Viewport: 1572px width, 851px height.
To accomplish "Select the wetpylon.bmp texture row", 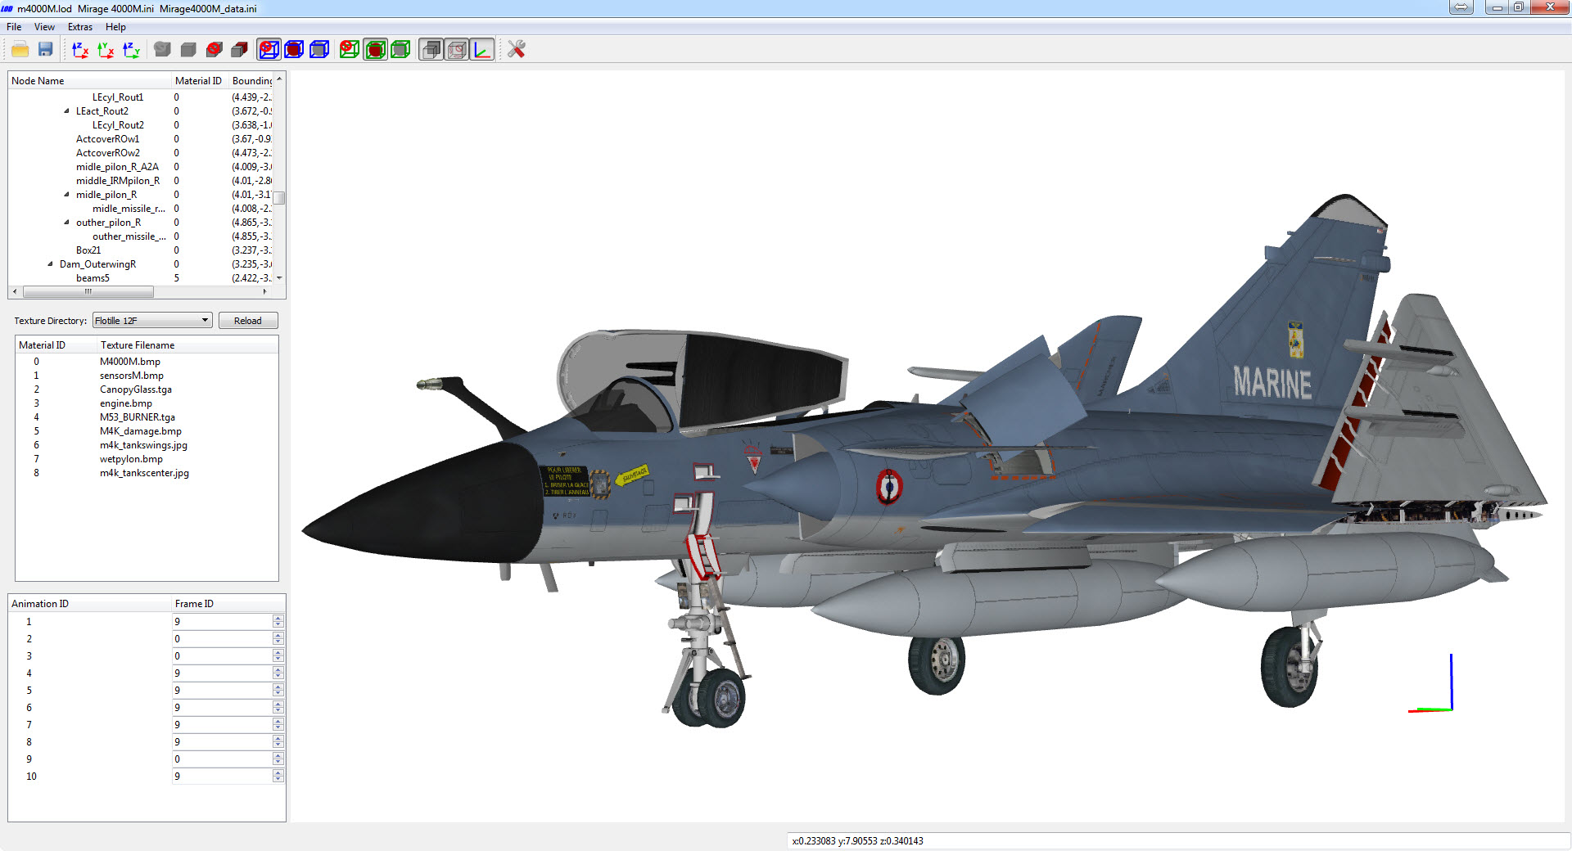I will coord(147,459).
